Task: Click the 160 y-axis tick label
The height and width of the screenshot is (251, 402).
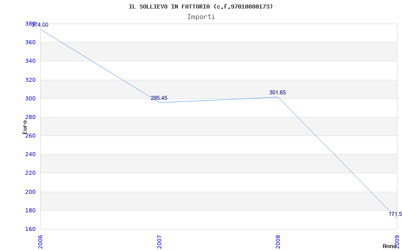Action: [x=30, y=229]
